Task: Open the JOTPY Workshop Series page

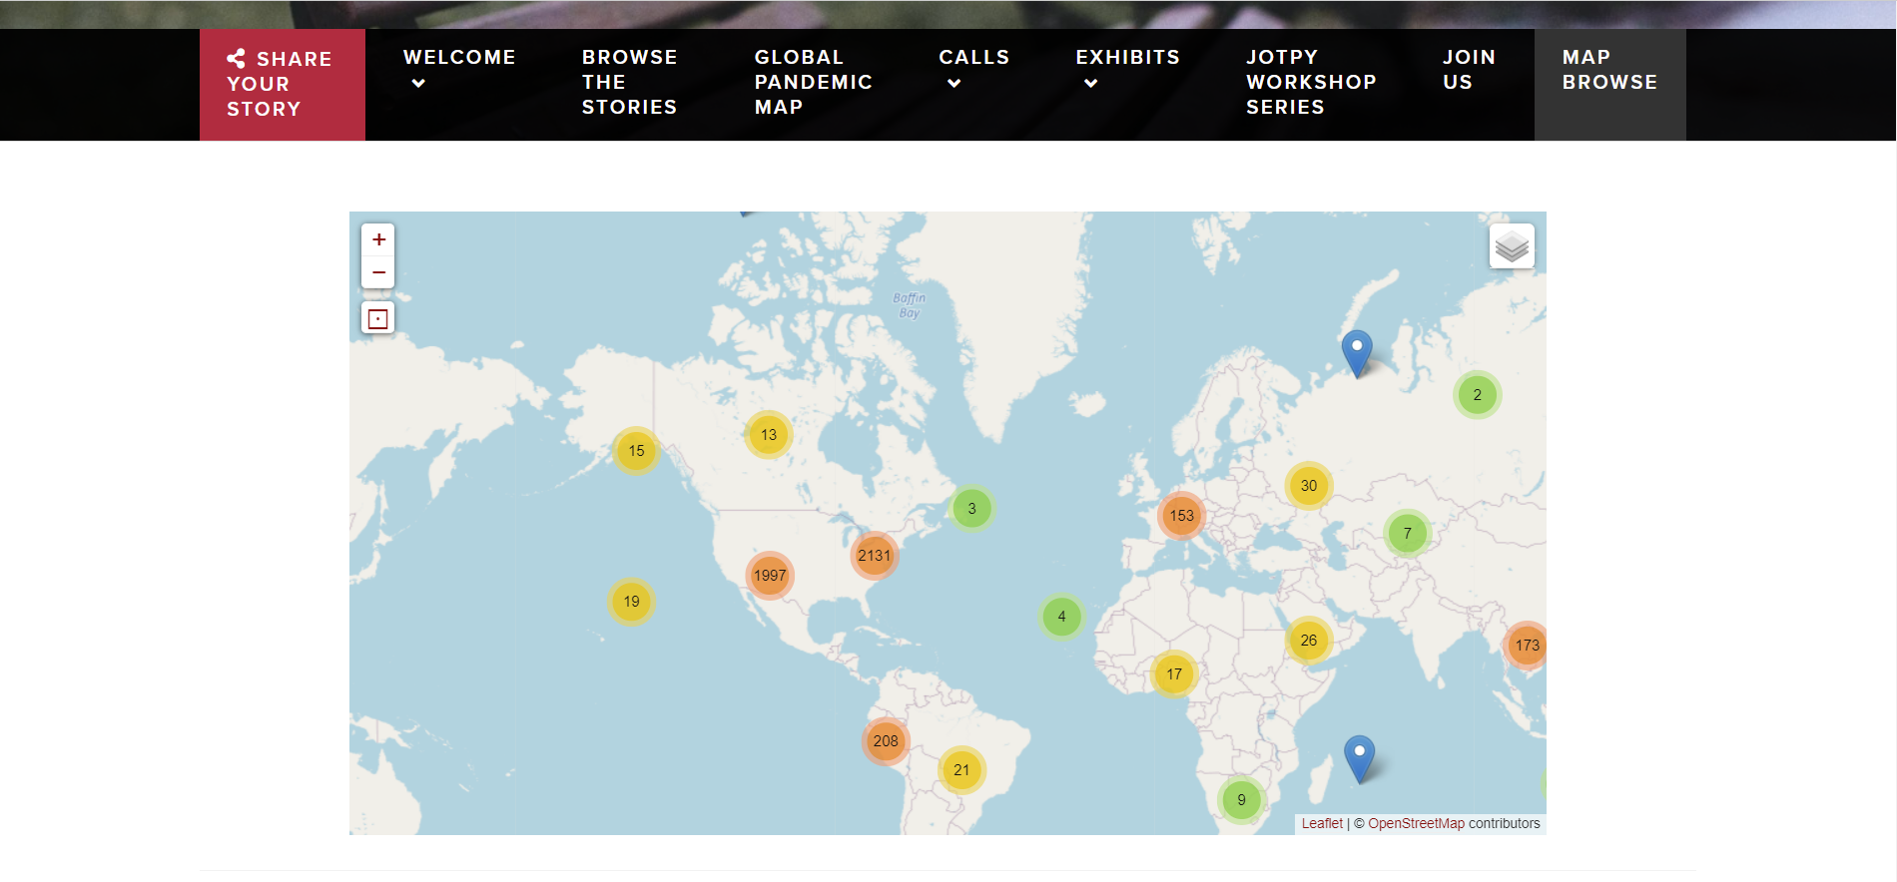Action: pos(1311,83)
